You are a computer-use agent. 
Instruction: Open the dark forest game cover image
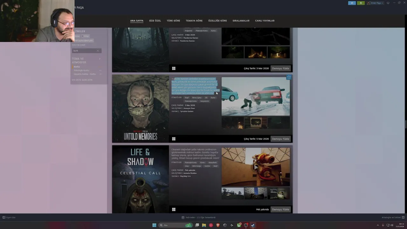[141, 50]
